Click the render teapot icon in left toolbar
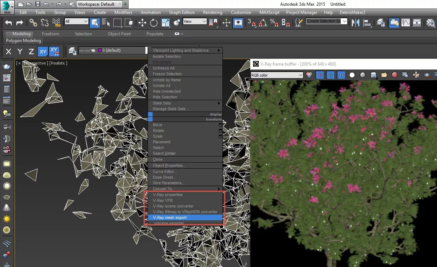 [7, 67]
